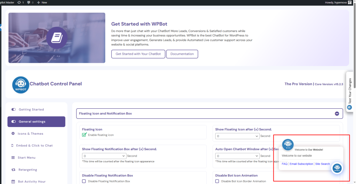Open the Documentation button

182,54
